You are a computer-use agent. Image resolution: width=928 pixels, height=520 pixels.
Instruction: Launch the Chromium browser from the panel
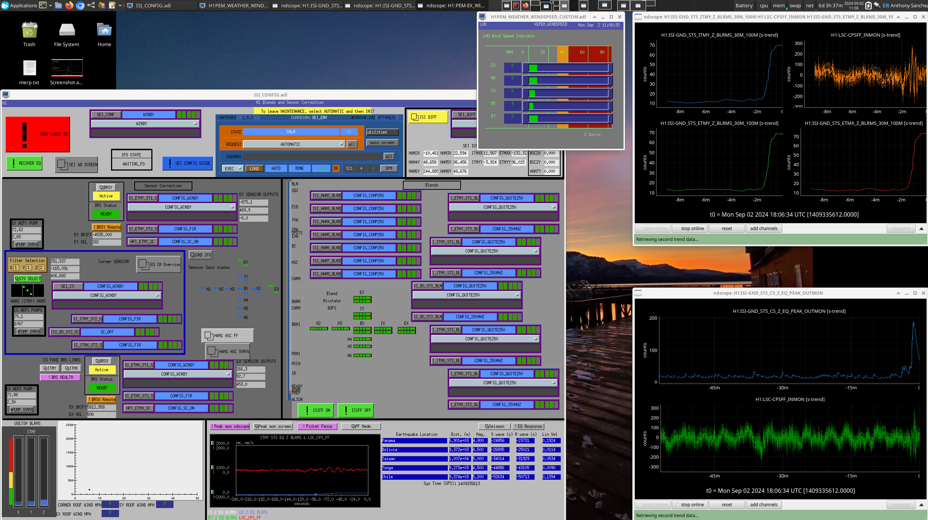coord(80,5)
